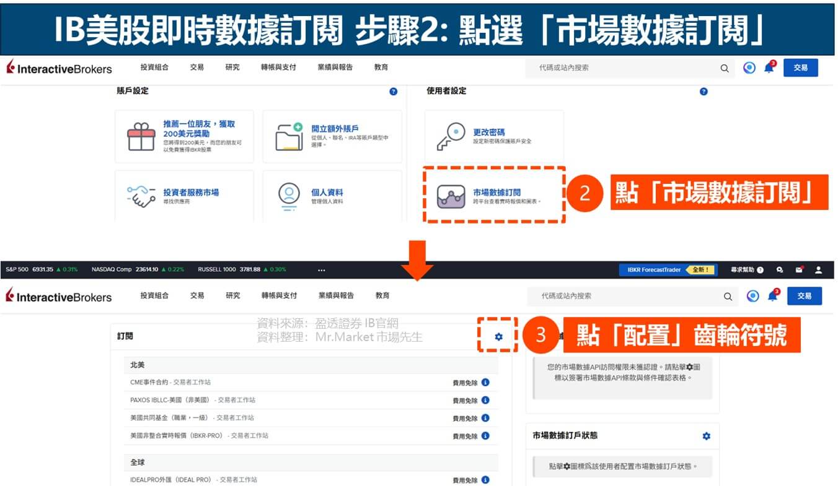Click the chat support icon in the top bar
Screen dimensions: 838x486
[780, 269]
